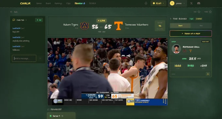The height and width of the screenshot is (119, 222).
Task: Click the 2 matched badge
Action: 199,19
